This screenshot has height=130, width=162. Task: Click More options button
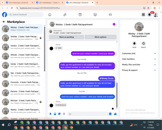[100, 37]
